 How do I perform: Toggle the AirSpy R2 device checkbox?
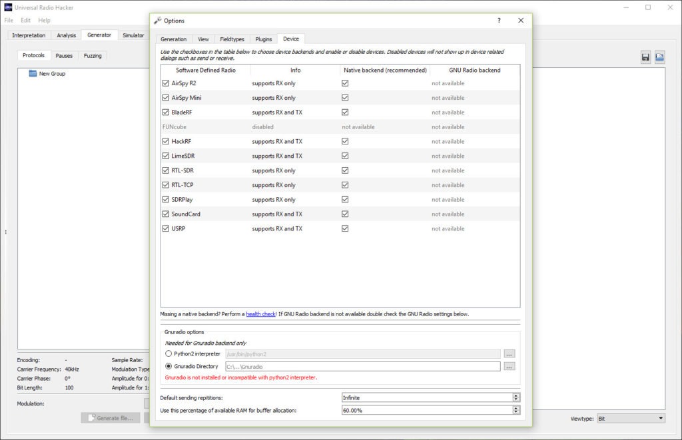166,83
